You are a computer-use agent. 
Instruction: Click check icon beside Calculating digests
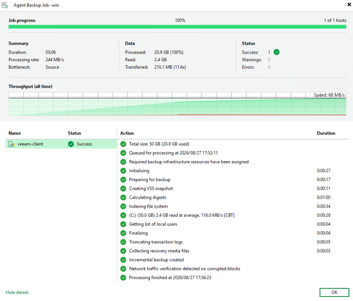click(123, 198)
